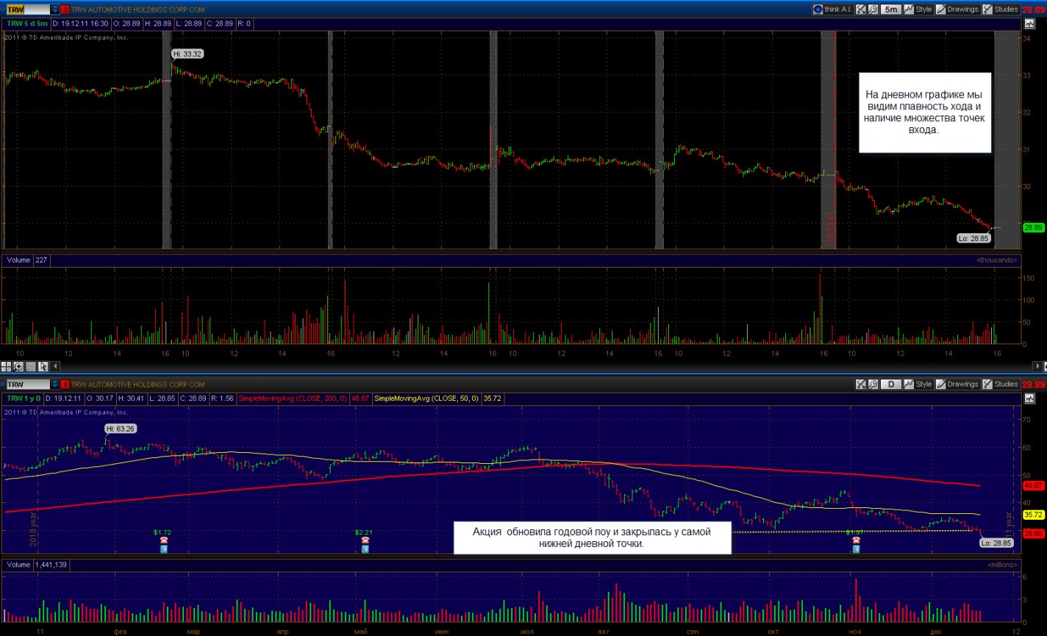Expand symbol dropdown arrow in lower chart
1047x636 pixels.
coord(55,384)
